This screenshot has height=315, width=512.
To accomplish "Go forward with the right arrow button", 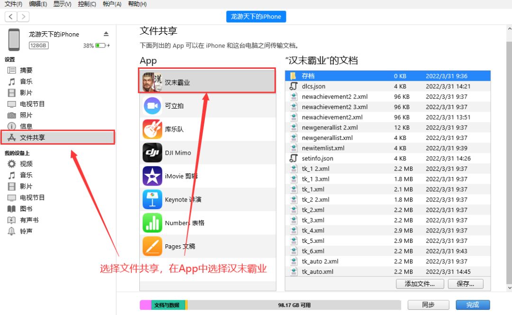I will [x=23, y=16].
